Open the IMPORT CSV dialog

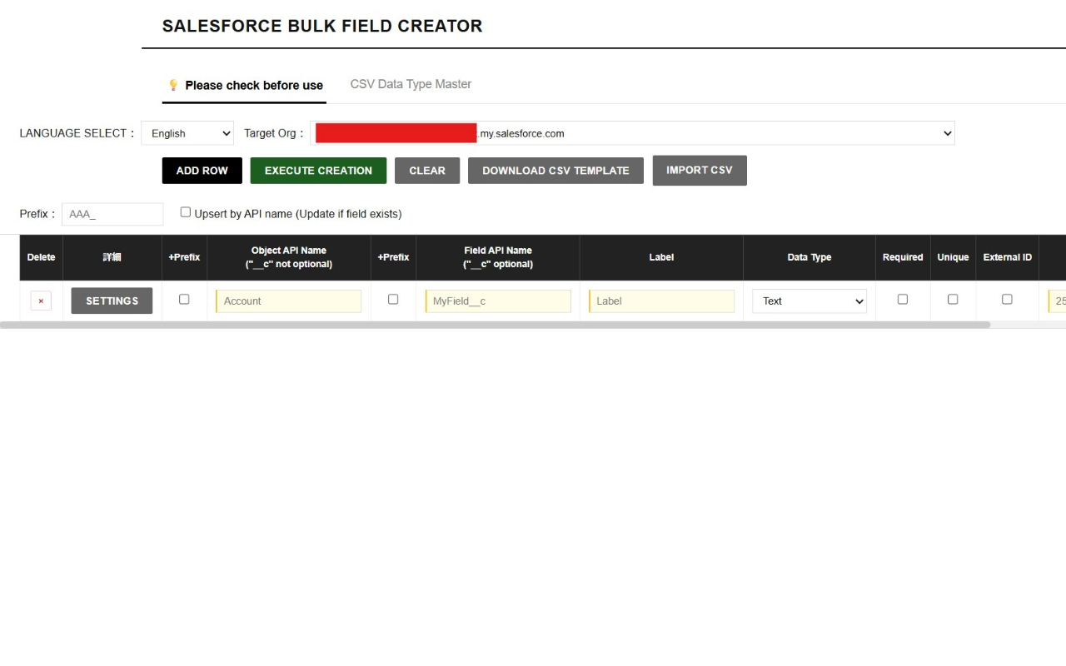(700, 170)
